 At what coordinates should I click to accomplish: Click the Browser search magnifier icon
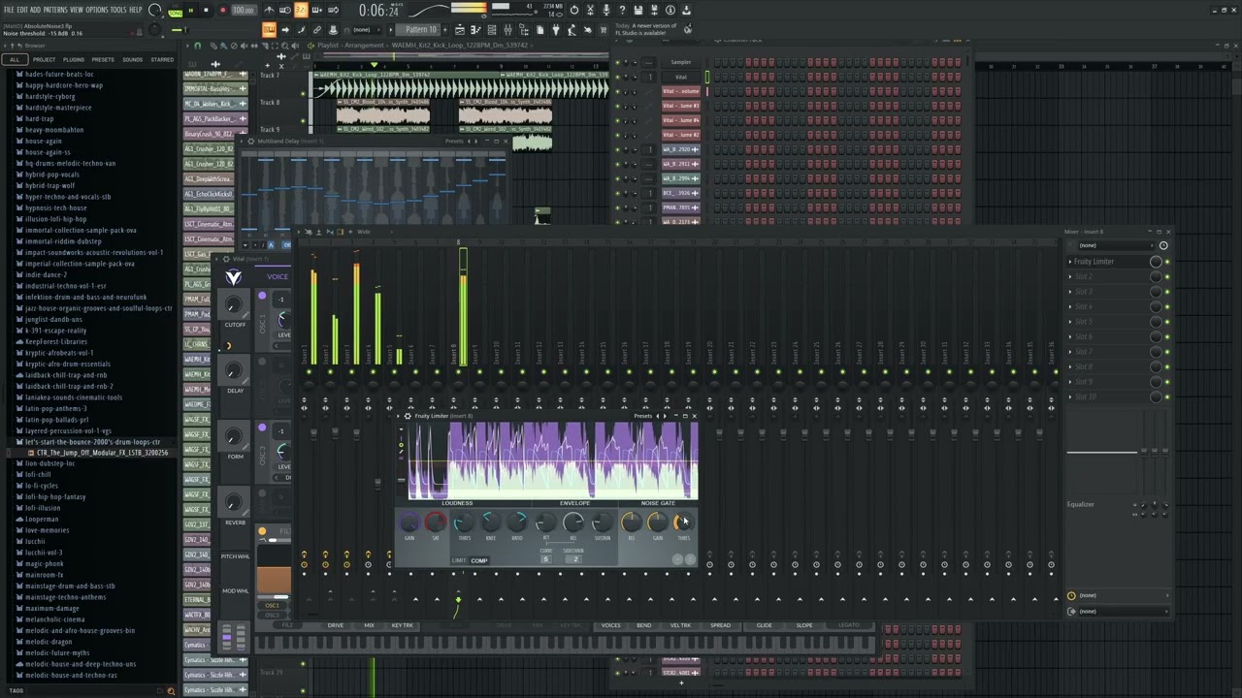(x=171, y=690)
